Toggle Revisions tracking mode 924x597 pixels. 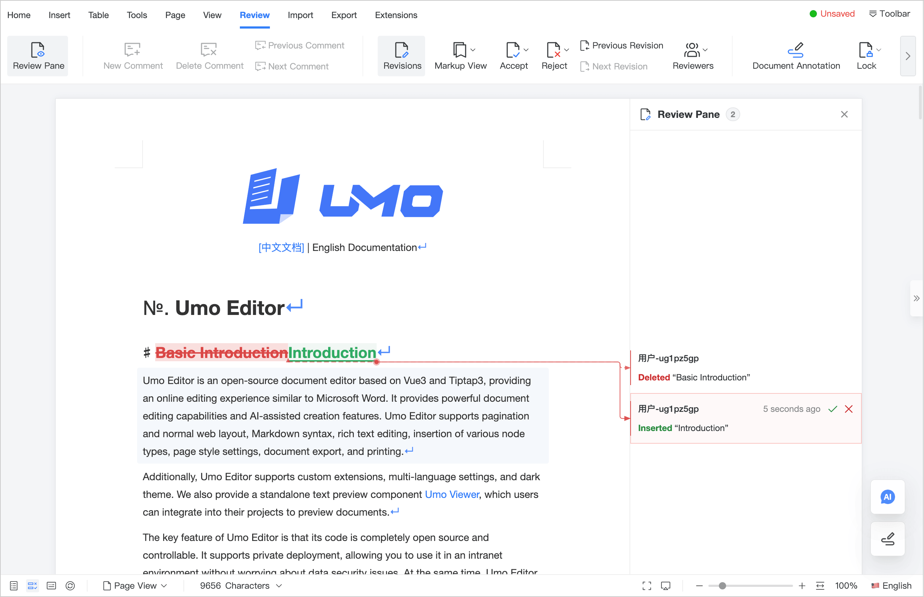[402, 56]
